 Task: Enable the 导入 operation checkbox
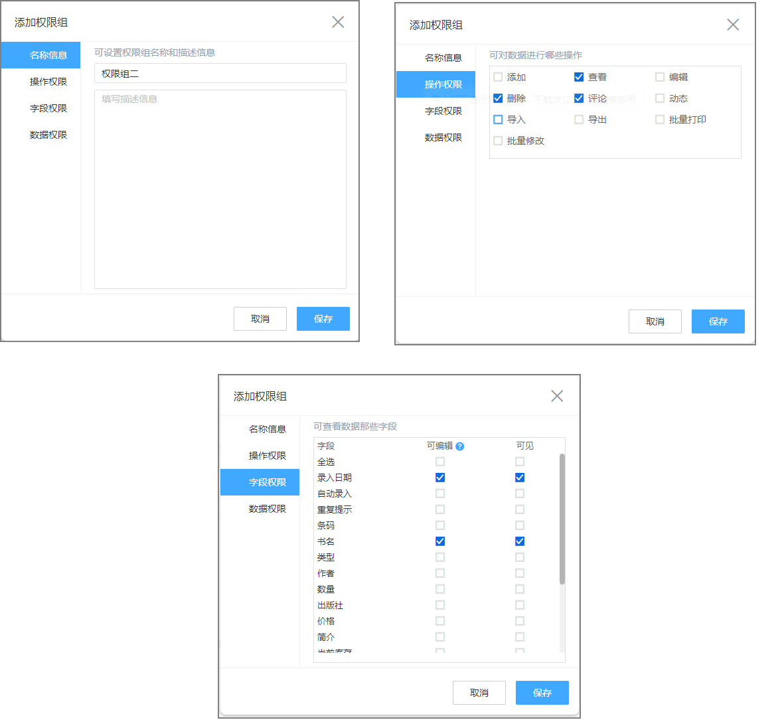click(498, 120)
